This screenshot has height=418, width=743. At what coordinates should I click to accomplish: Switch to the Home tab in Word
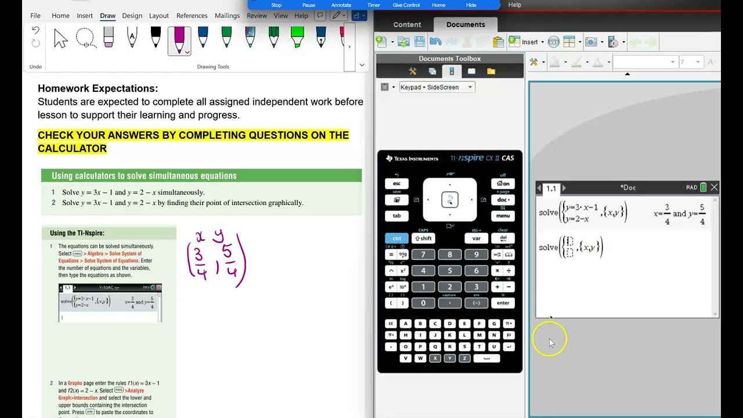pos(60,16)
